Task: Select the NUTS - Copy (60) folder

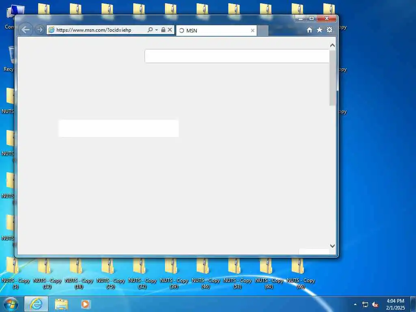Action: (269, 273)
